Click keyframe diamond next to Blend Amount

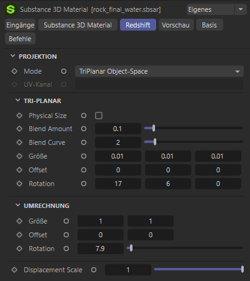click(19, 129)
